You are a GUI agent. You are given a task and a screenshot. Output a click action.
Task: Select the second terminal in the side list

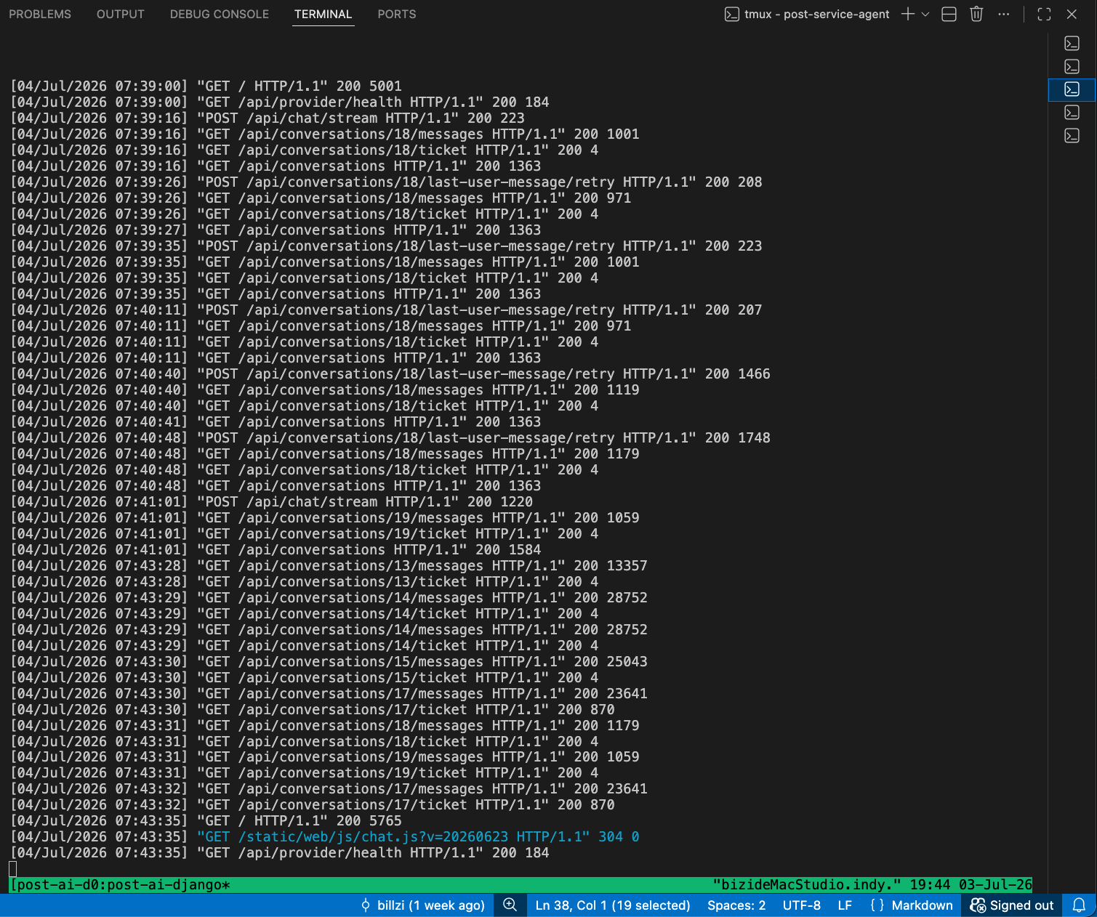pyautogui.click(x=1072, y=67)
